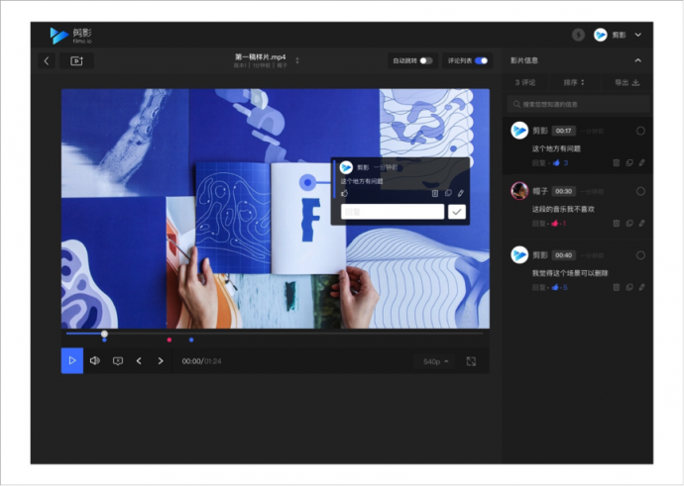Confirm reply with the checkmark button
The height and width of the screenshot is (486, 684).
coord(457,212)
